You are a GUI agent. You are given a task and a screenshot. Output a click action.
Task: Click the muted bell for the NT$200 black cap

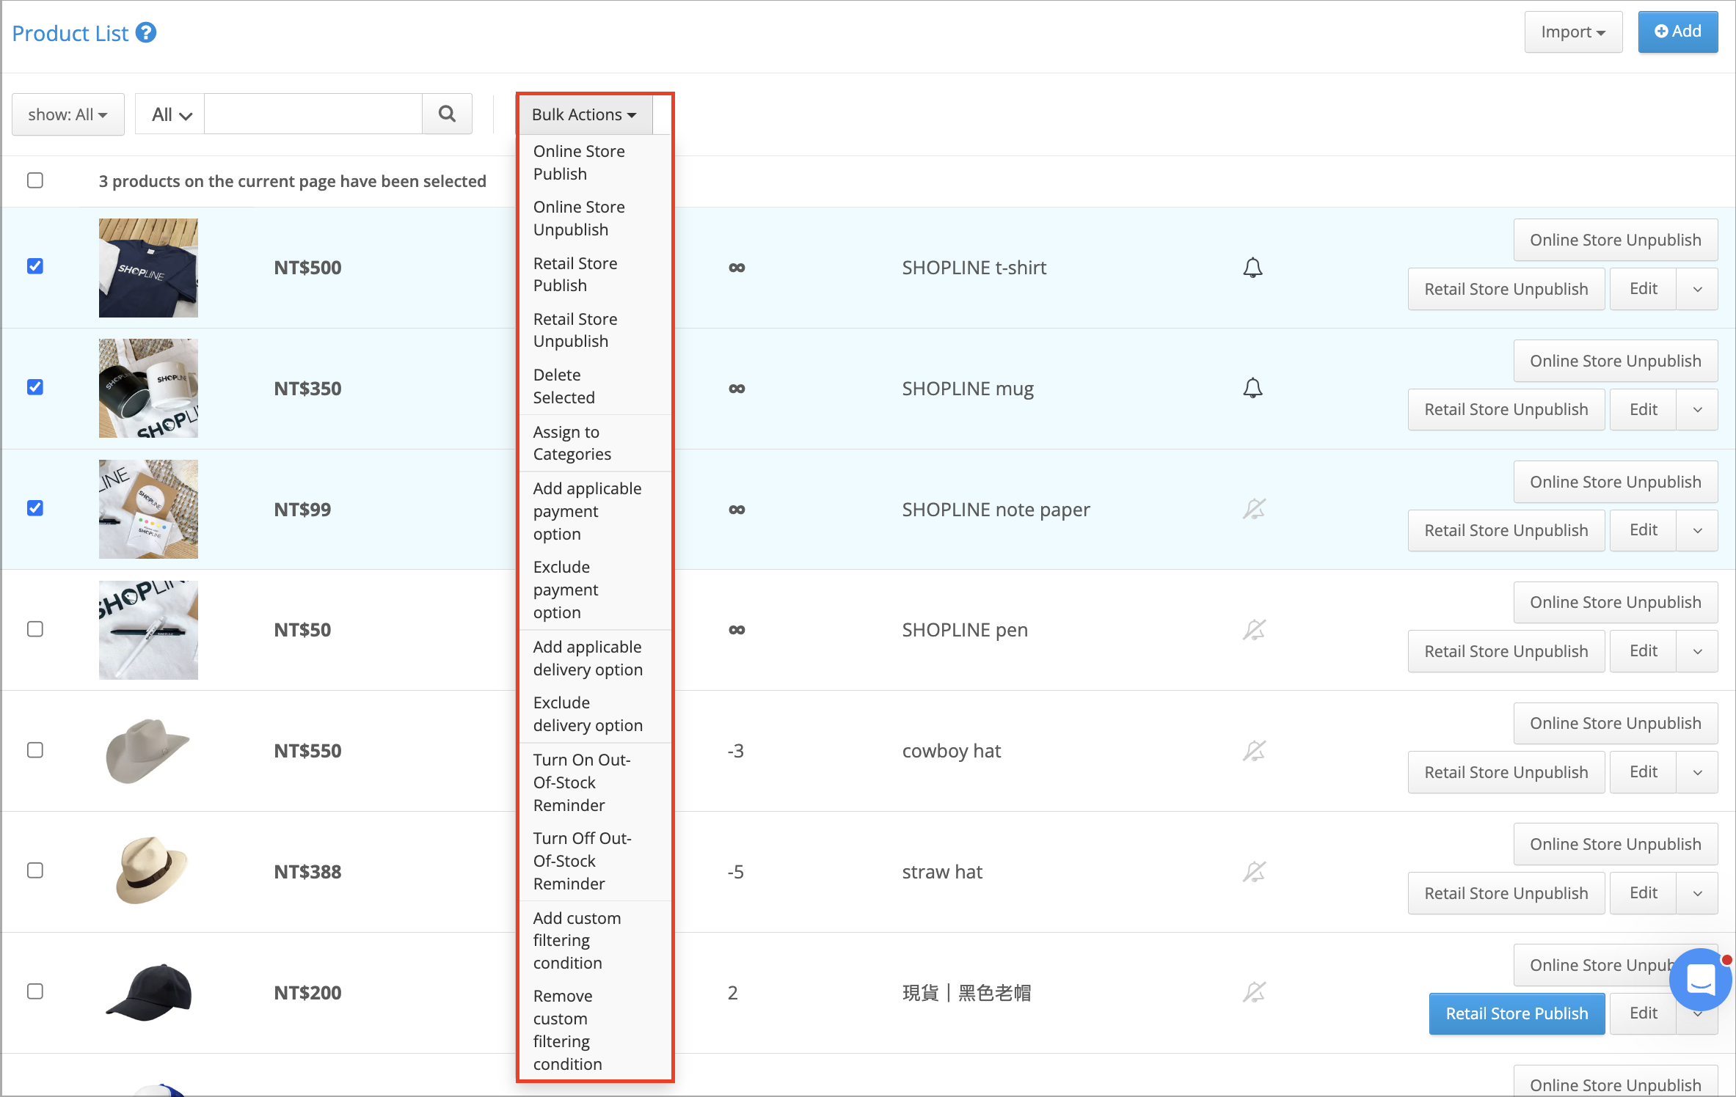click(x=1254, y=992)
